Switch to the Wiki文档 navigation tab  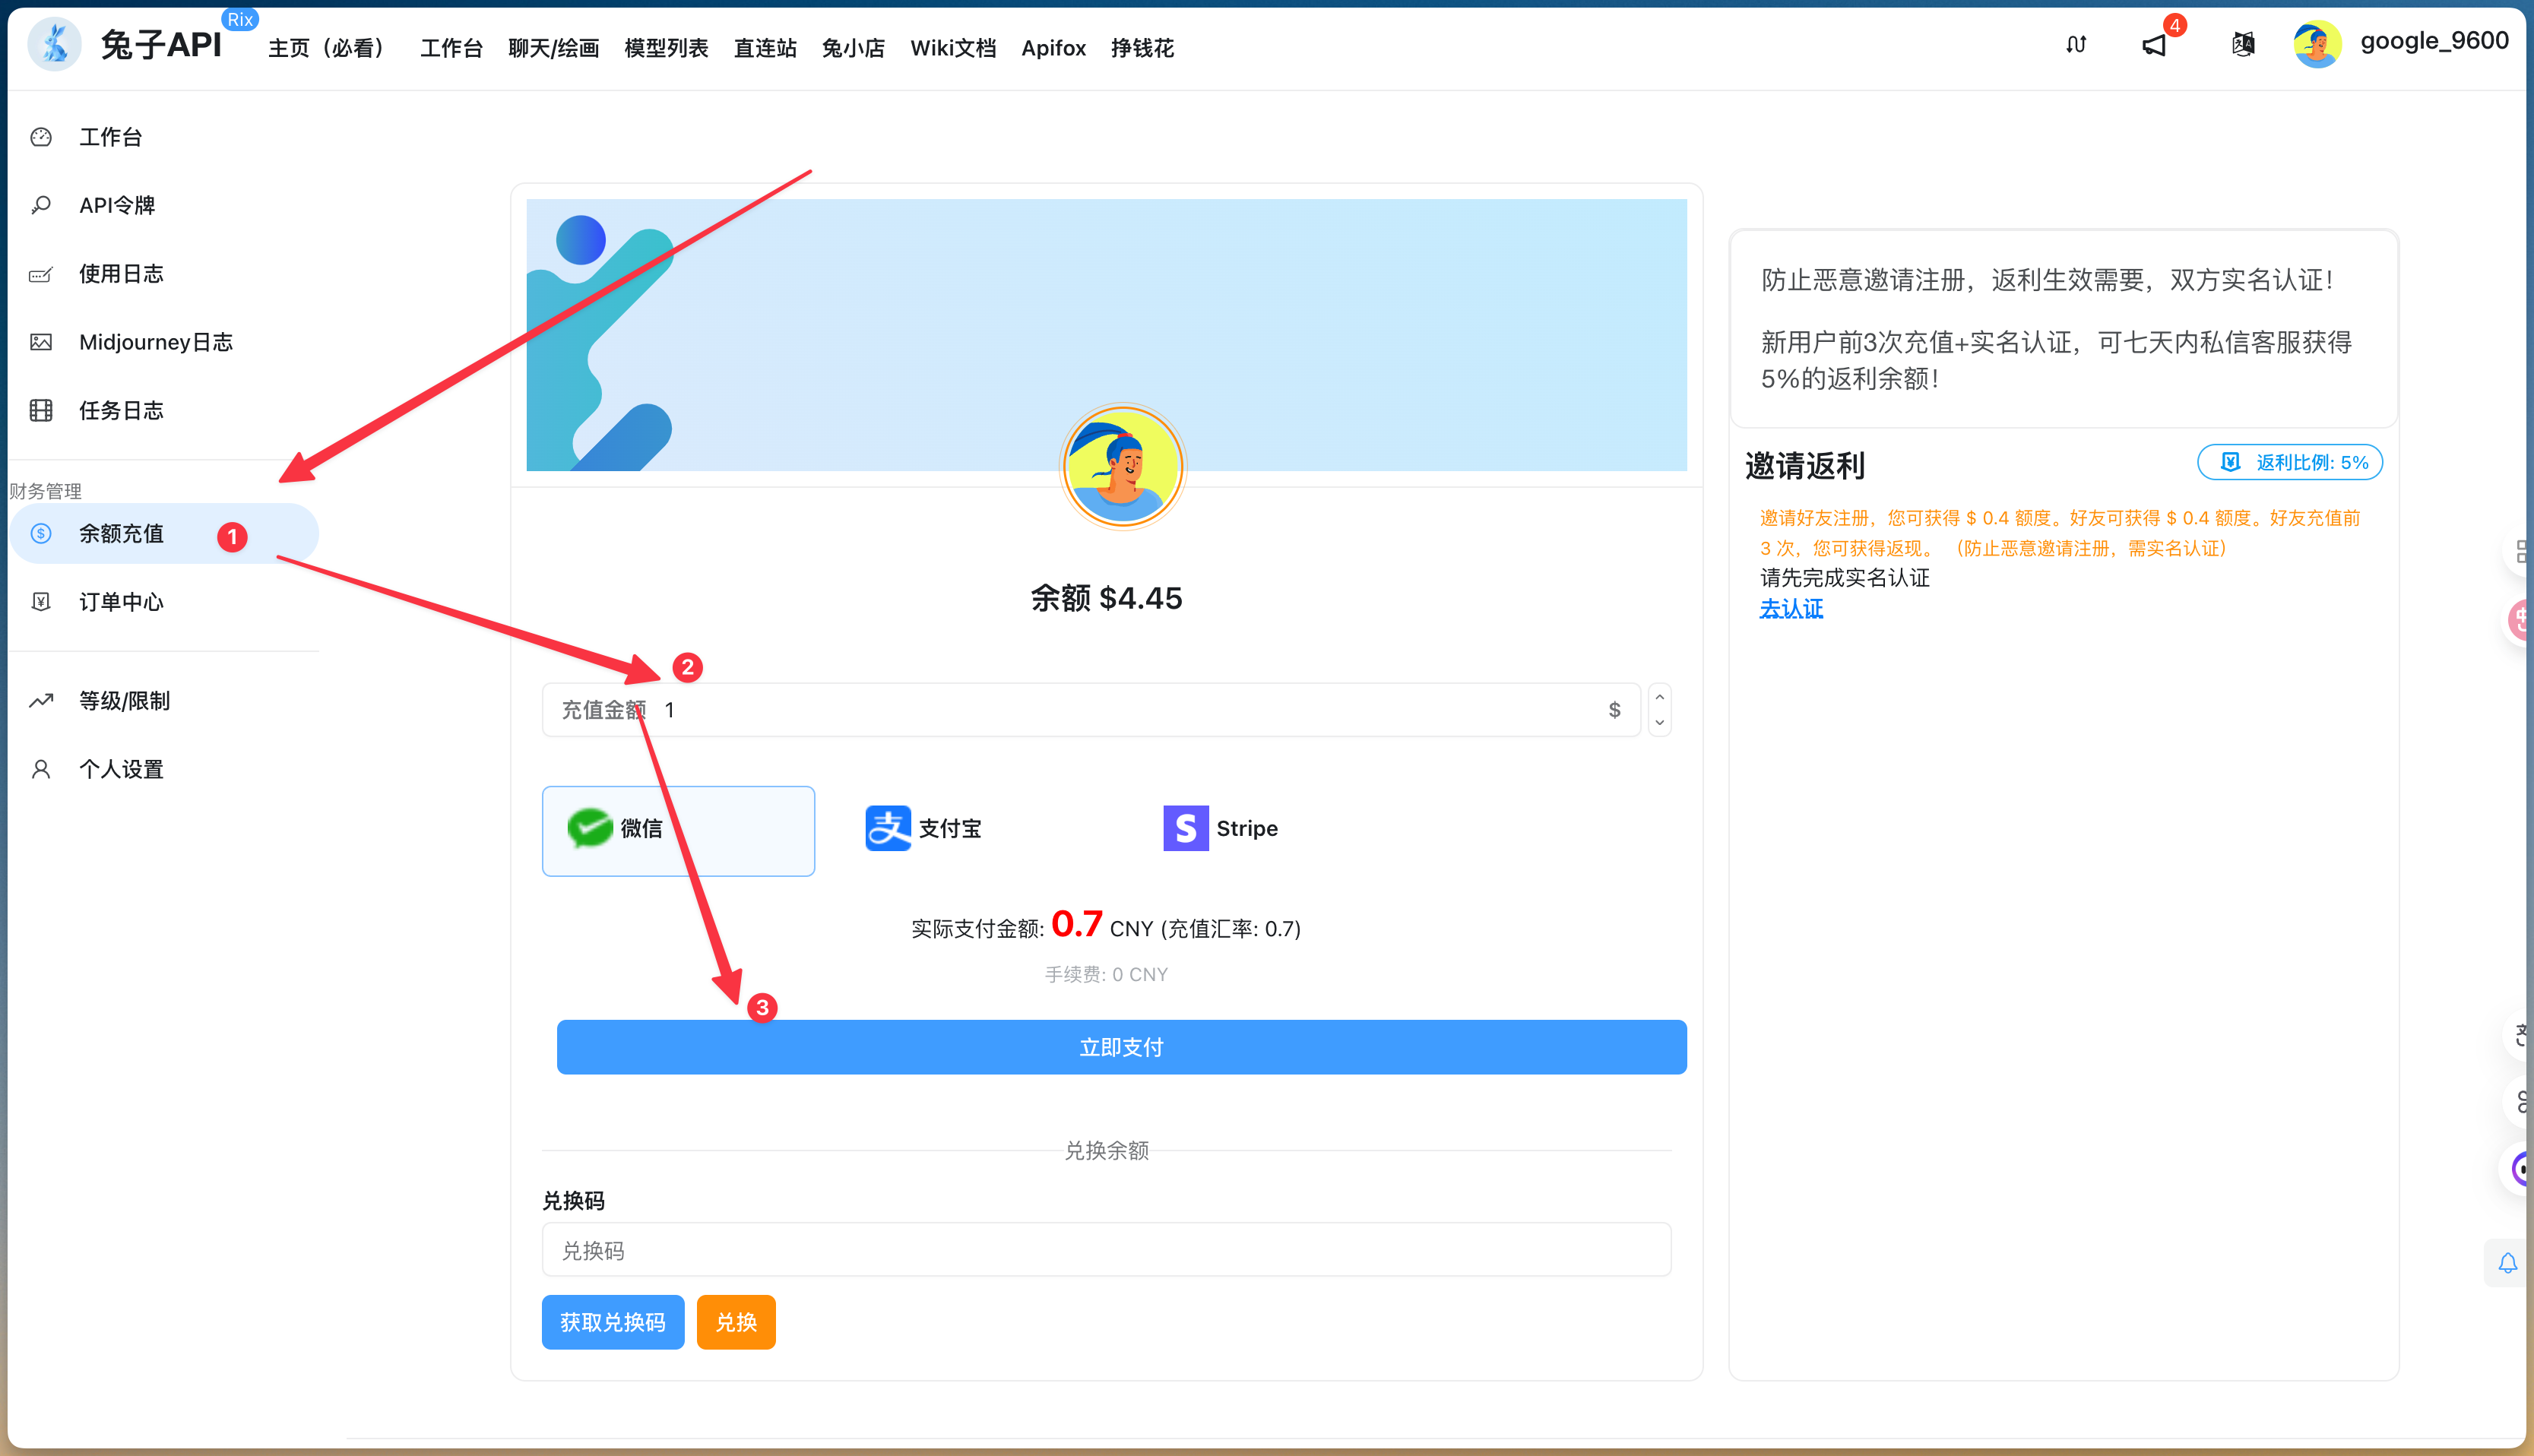pos(952,47)
